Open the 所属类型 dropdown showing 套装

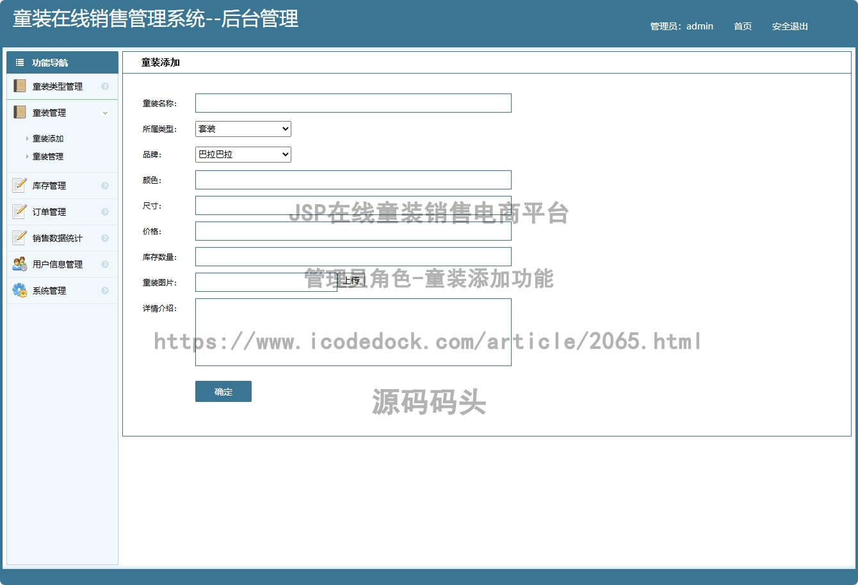pos(243,129)
